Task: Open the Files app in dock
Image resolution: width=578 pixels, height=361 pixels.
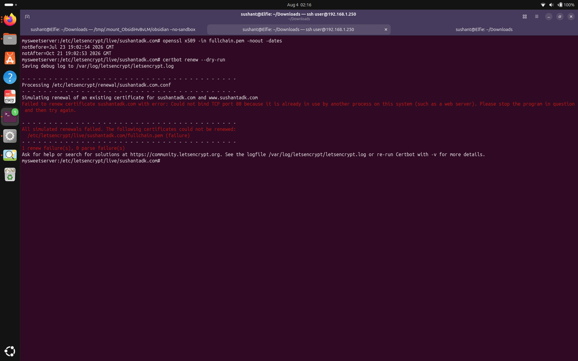Action: (x=10, y=39)
